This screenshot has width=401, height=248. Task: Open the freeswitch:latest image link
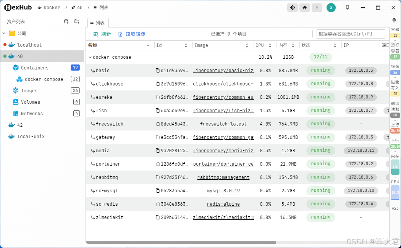[223, 124]
